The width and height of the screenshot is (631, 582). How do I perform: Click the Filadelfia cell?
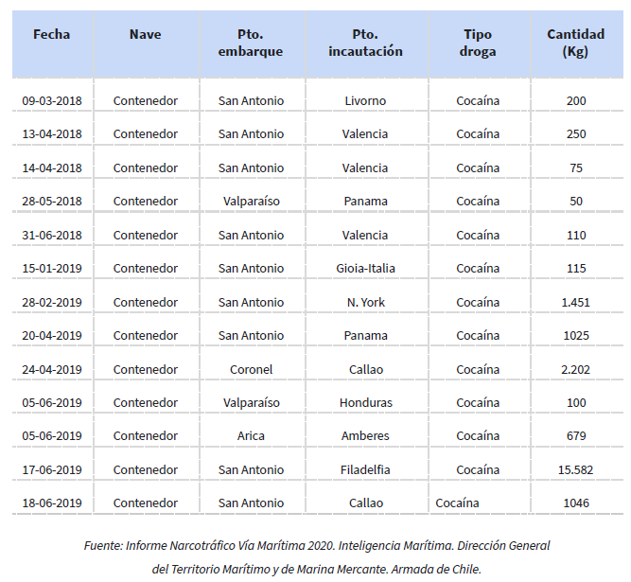click(x=365, y=469)
